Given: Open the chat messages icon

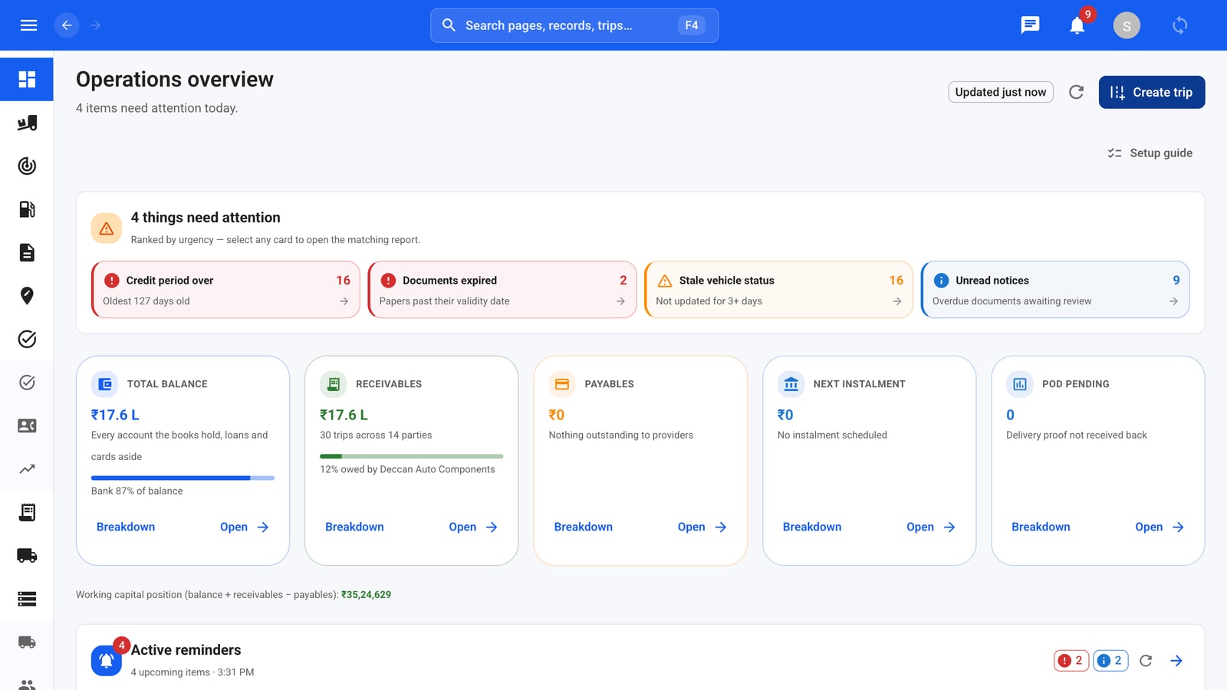Looking at the screenshot, I should 1030,25.
